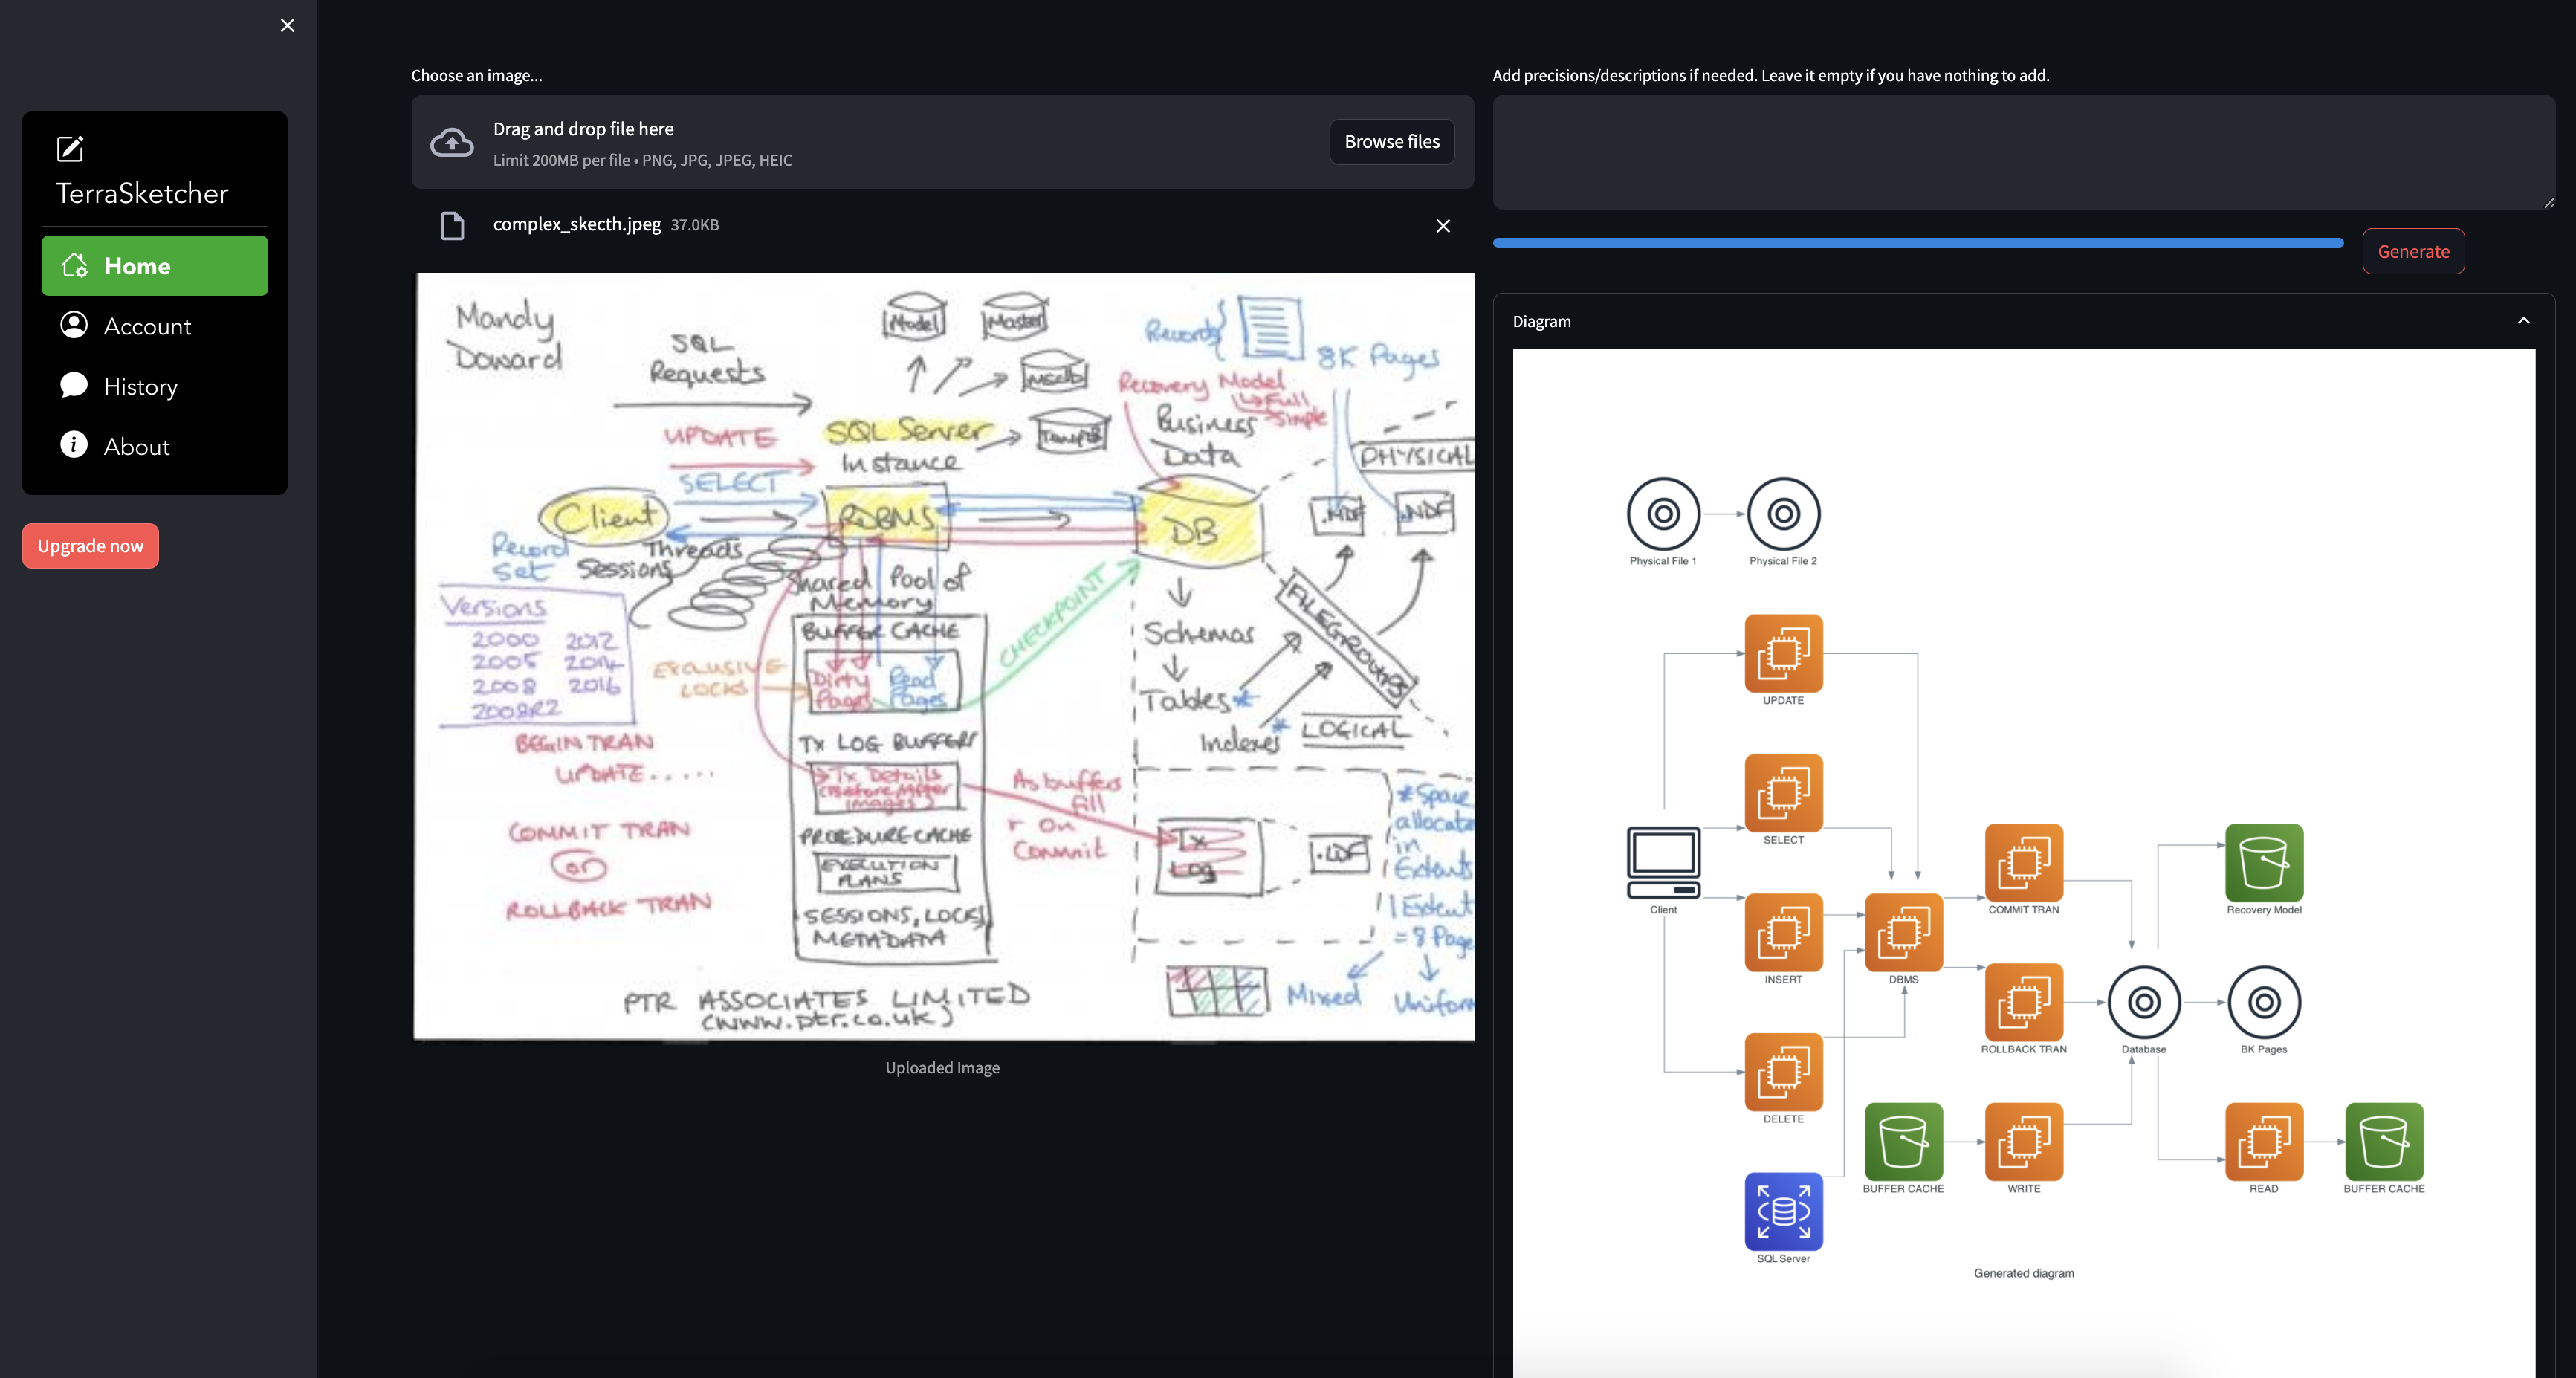The height and width of the screenshot is (1378, 2576).
Task: Click the blue generation progress bar
Action: pyautogui.click(x=1918, y=243)
